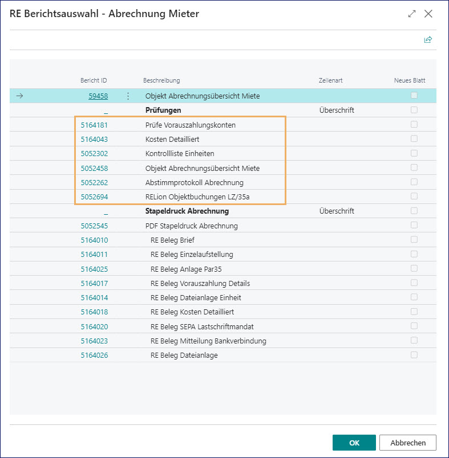Select report ID 5164181
The height and width of the screenshot is (458, 449).
94,125
